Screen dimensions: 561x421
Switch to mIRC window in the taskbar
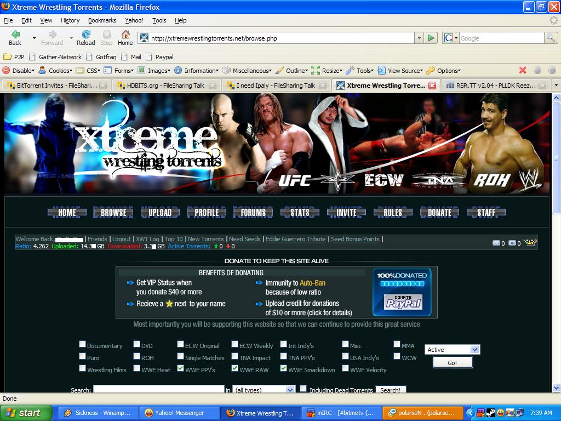(x=341, y=413)
